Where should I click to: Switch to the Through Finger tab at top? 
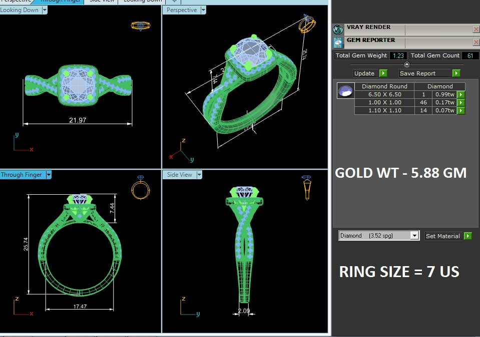60,1
